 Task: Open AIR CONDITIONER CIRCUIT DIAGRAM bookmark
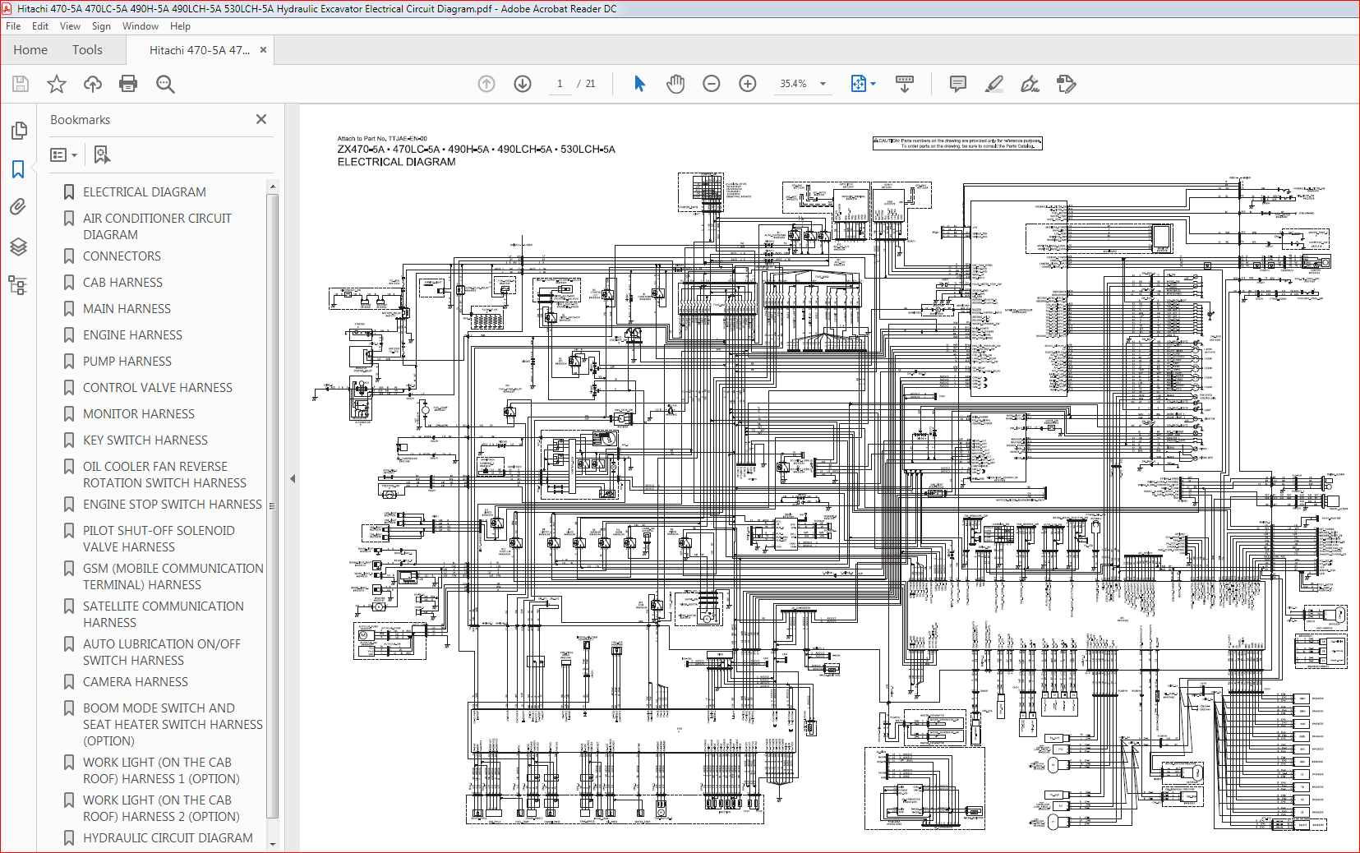(x=157, y=227)
